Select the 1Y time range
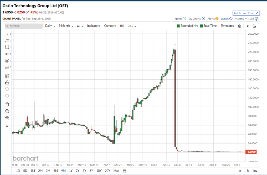267x175 pixels. point(71,171)
